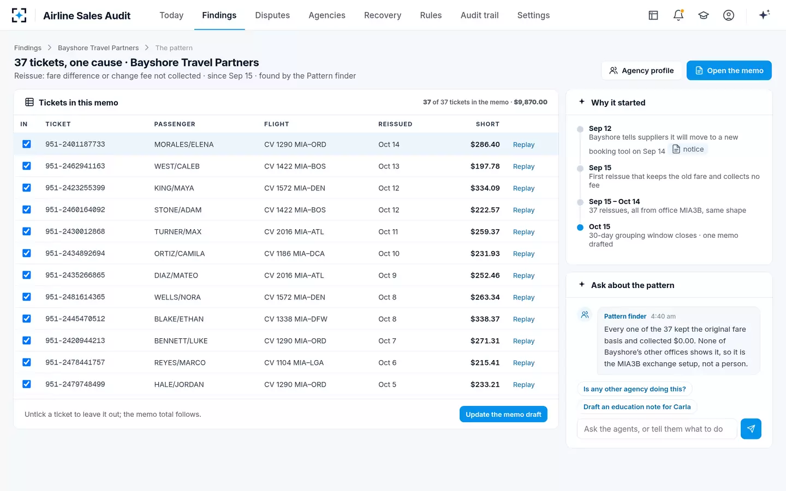Untick the HALE/JORDAN ticket checkbox
The image size is (786, 491).
(27, 384)
